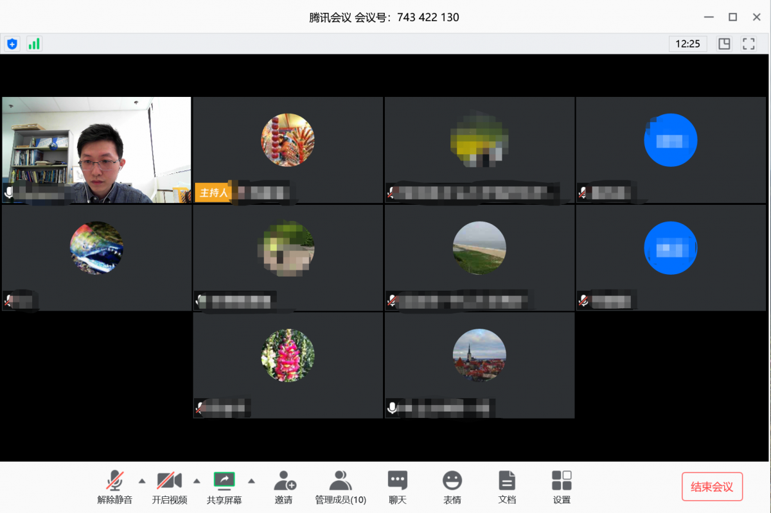Viewport: 771px width, 513px height.
Task: Open the 表情 emoji reactions
Action: click(x=452, y=487)
